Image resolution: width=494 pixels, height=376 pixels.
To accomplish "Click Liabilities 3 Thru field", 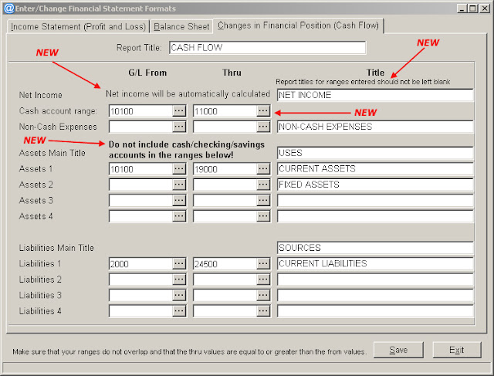I will pos(225,295).
